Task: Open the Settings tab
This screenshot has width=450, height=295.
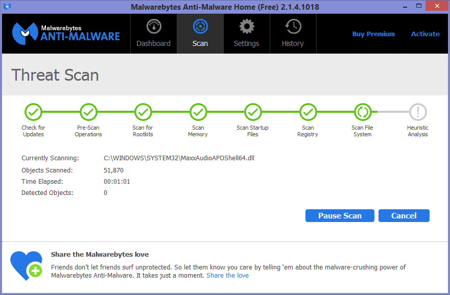Action: coord(247,34)
